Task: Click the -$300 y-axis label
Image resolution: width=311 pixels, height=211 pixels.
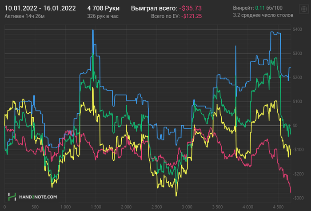Action: 297,198
